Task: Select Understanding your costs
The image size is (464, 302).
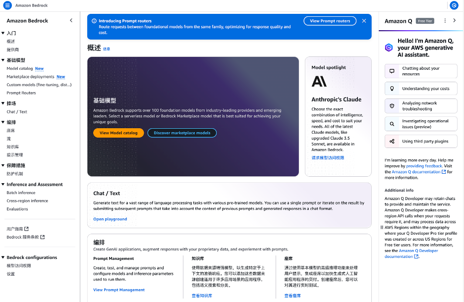Action: 421,89
